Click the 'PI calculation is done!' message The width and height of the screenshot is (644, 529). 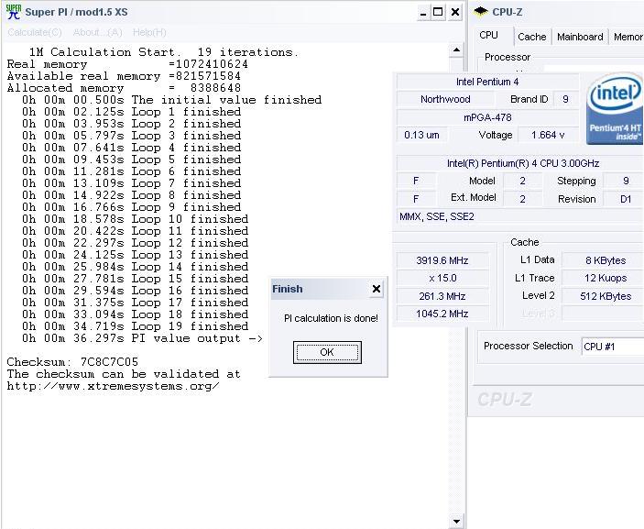331,318
